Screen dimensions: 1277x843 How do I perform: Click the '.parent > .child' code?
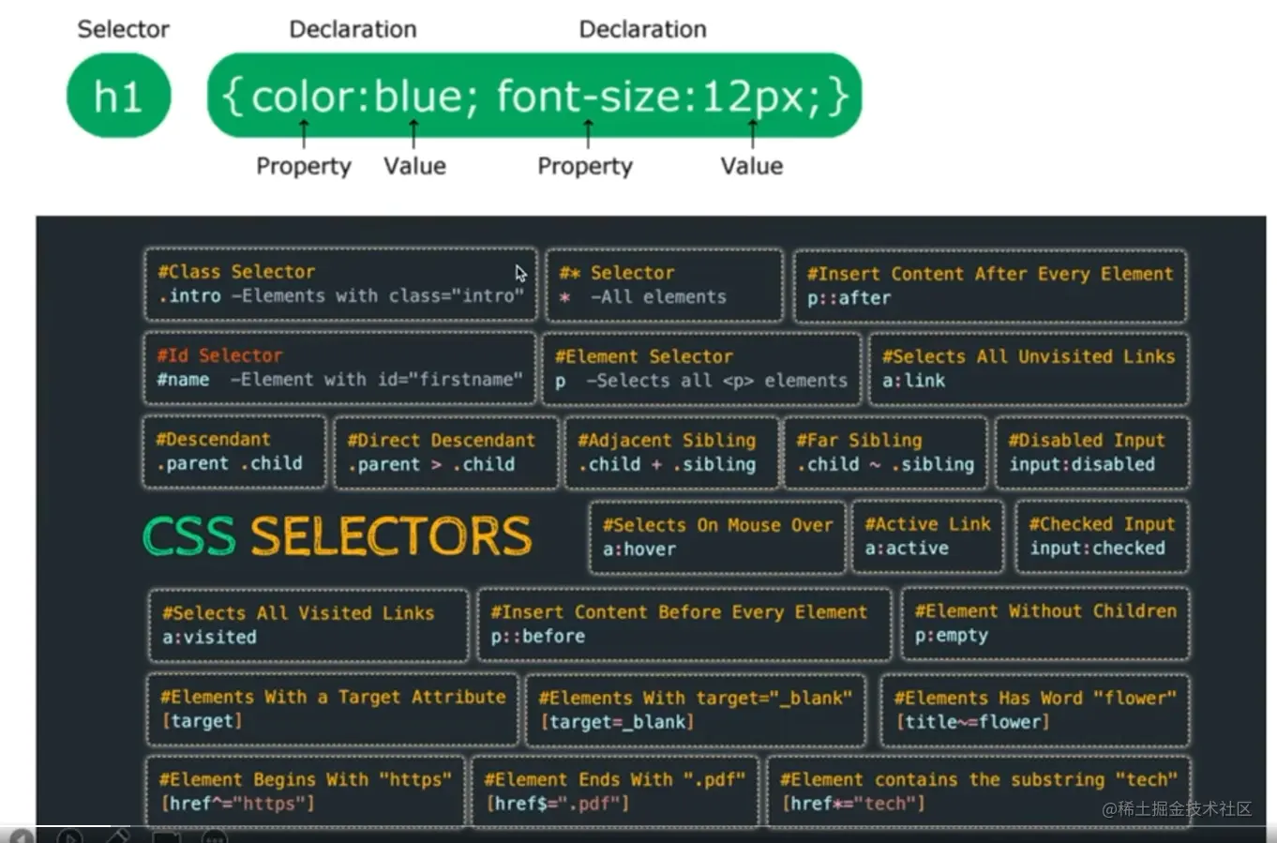pos(431,464)
